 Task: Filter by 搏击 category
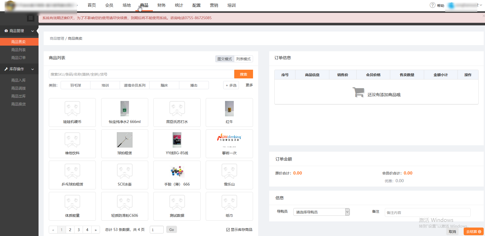194,85
